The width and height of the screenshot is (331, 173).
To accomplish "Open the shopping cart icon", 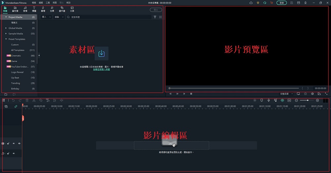I will (x=271, y=3).
